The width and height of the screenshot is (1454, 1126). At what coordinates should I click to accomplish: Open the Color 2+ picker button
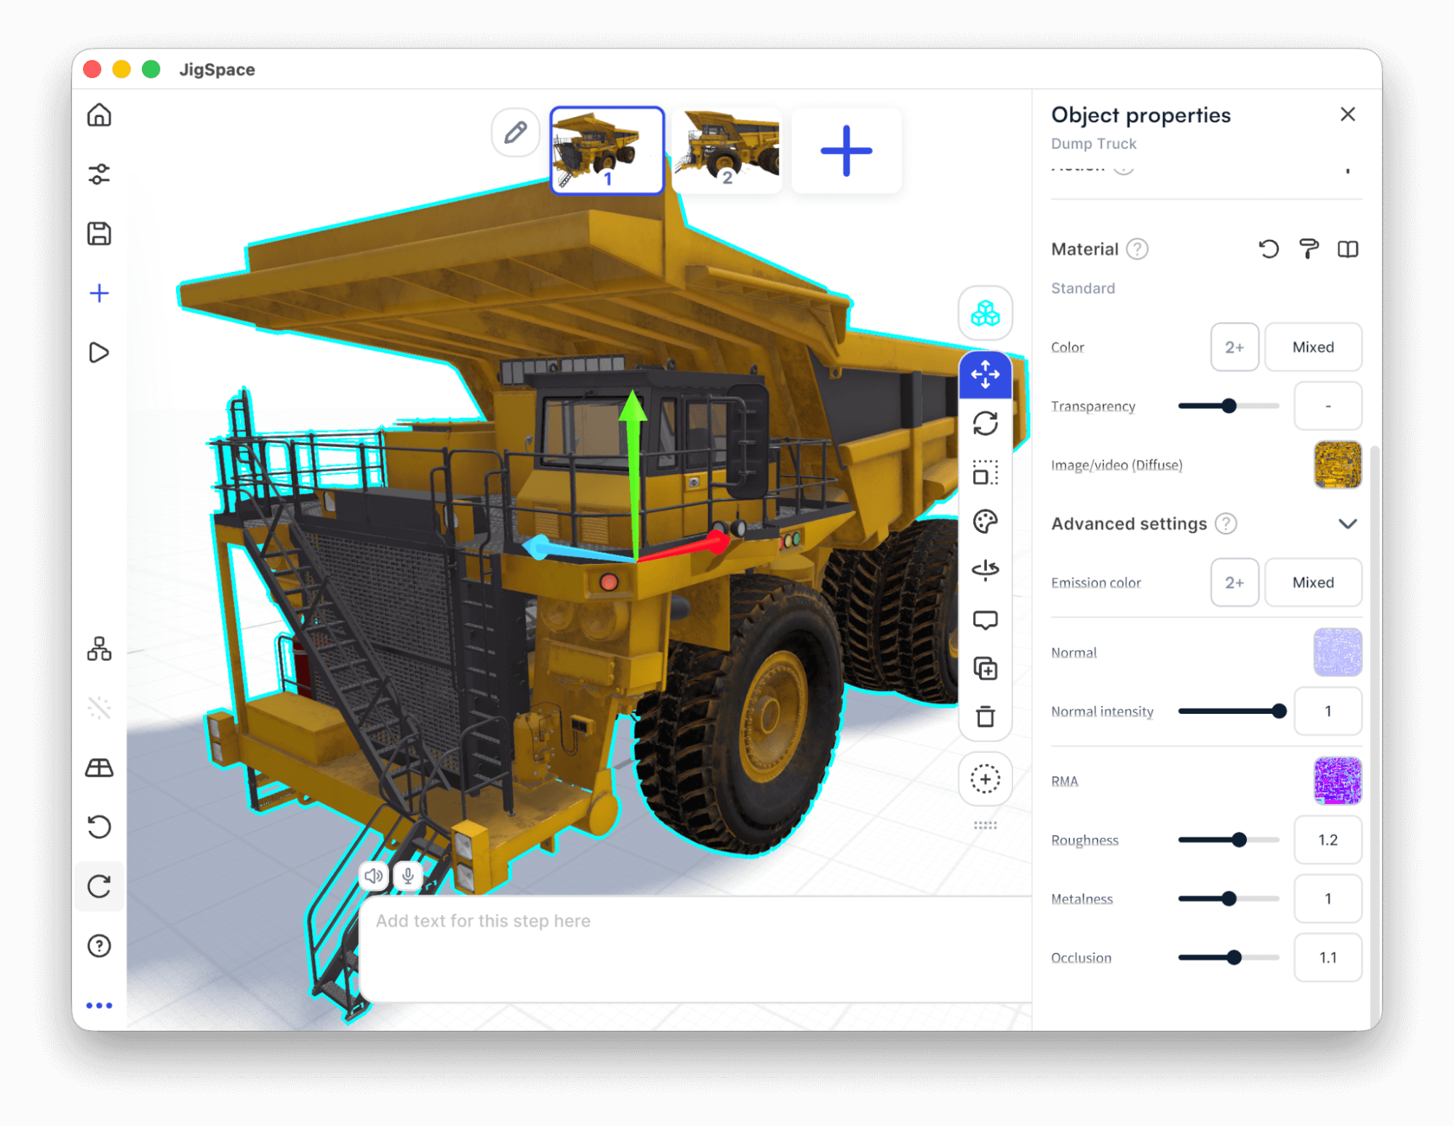(x=1234, y=347)
